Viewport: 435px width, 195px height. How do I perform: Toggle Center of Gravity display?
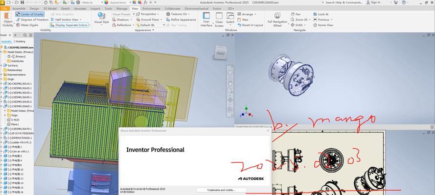(x=30, y=14)
